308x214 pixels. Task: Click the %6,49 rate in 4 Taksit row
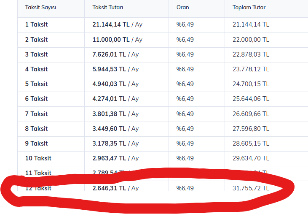[x=185, y=69]
